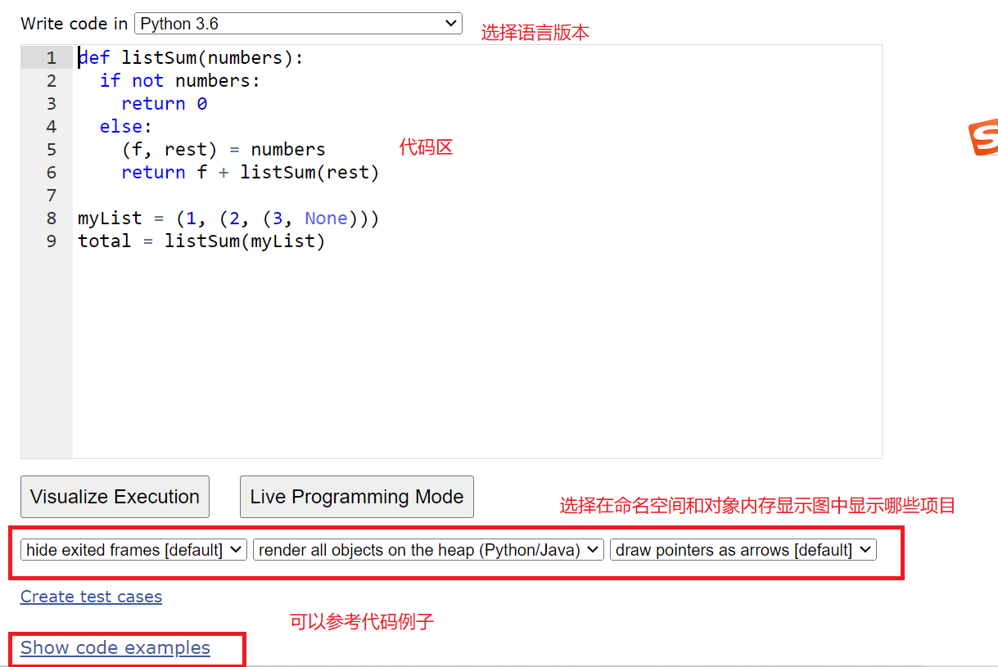
Task: Click the Visualize Execution button
Action: pos(115,496)
